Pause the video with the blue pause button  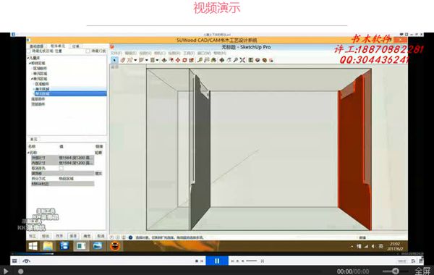pos(217,261)
